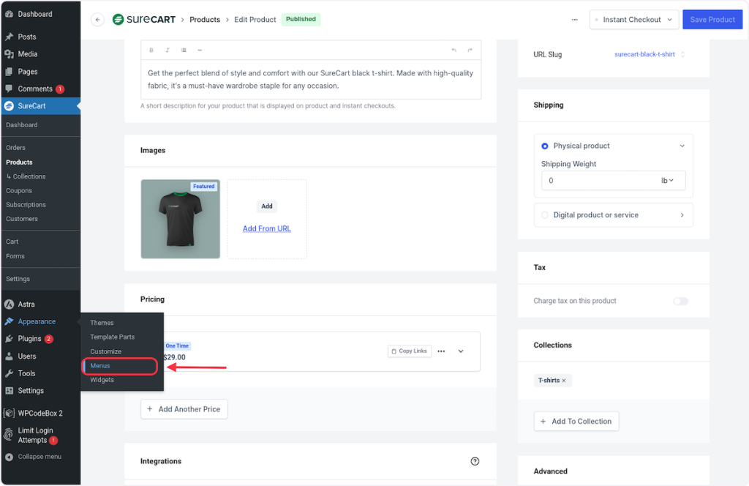749x486 pixels.
Task: Click the Shipping Weight input field
Action: (596, 180)
